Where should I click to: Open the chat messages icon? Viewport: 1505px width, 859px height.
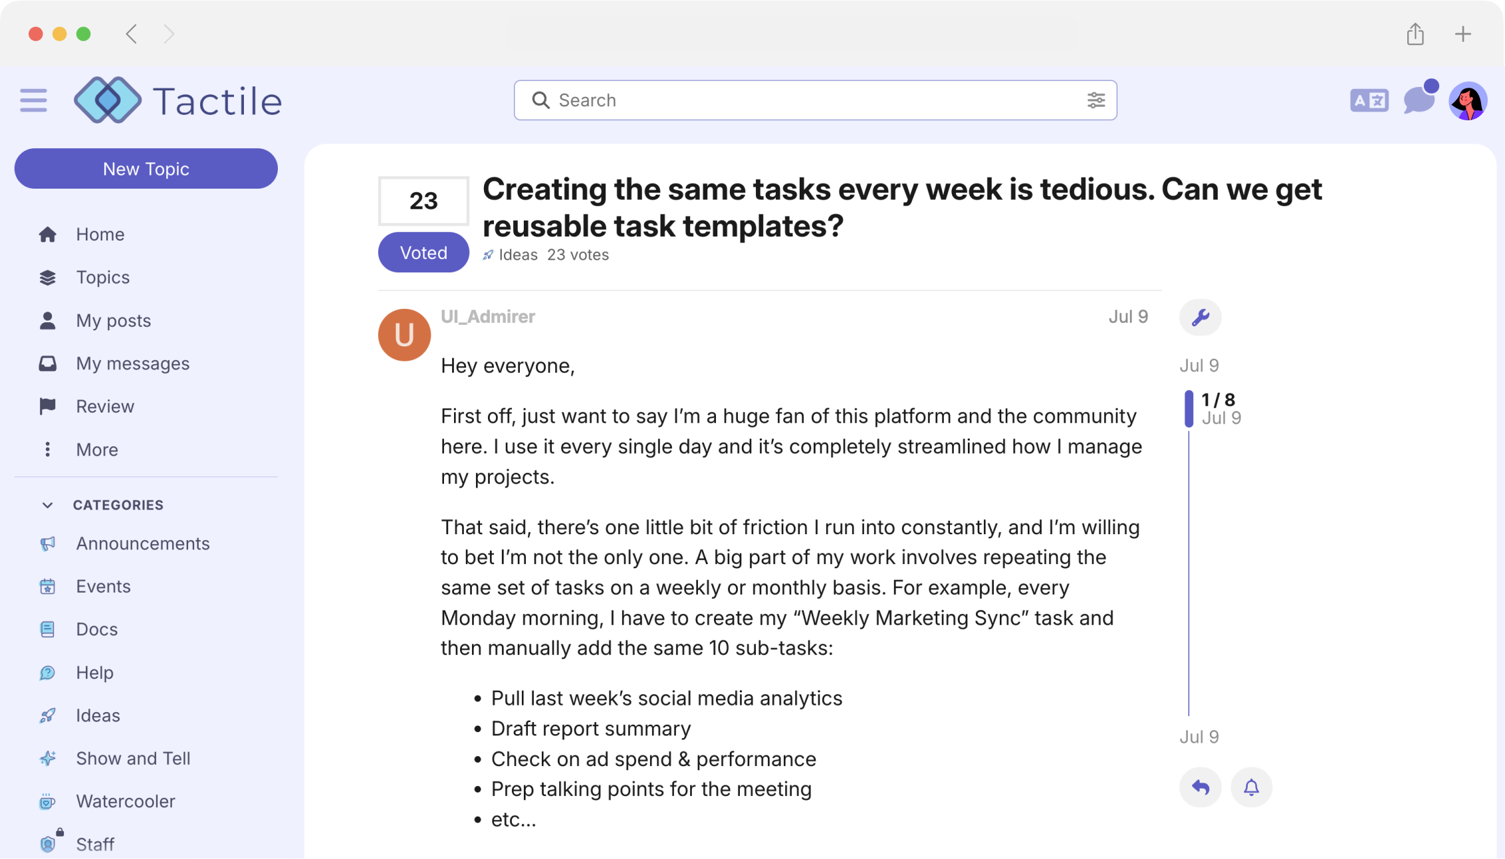pyautogui.click(x=1419, y=100)
